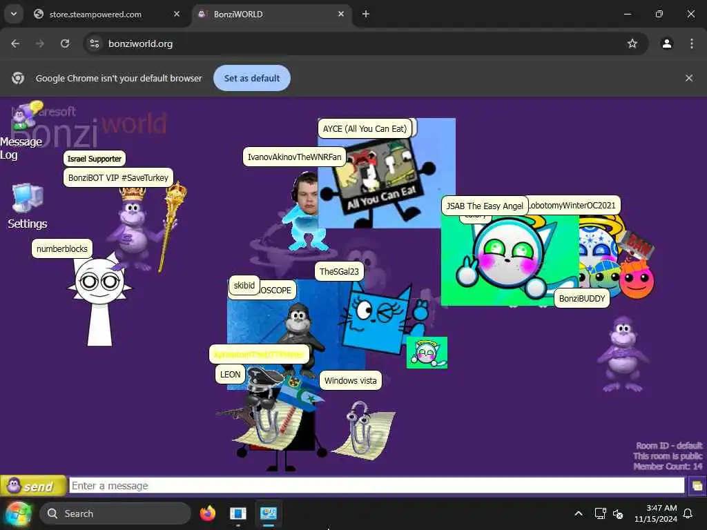Go back to the previous page
This screenshot has height=530, width=707.
coord(15,43)
